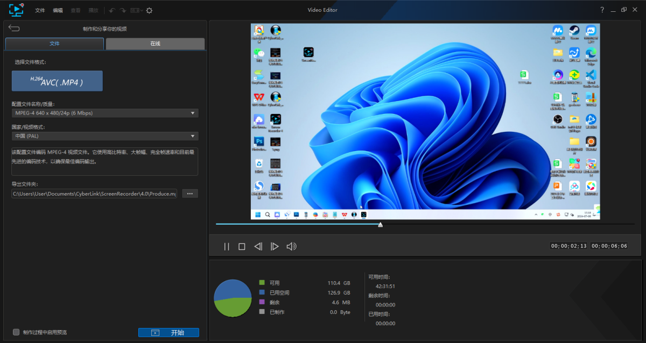Step to the next frame
The image size is (646, 343).
tap(275, 246)
